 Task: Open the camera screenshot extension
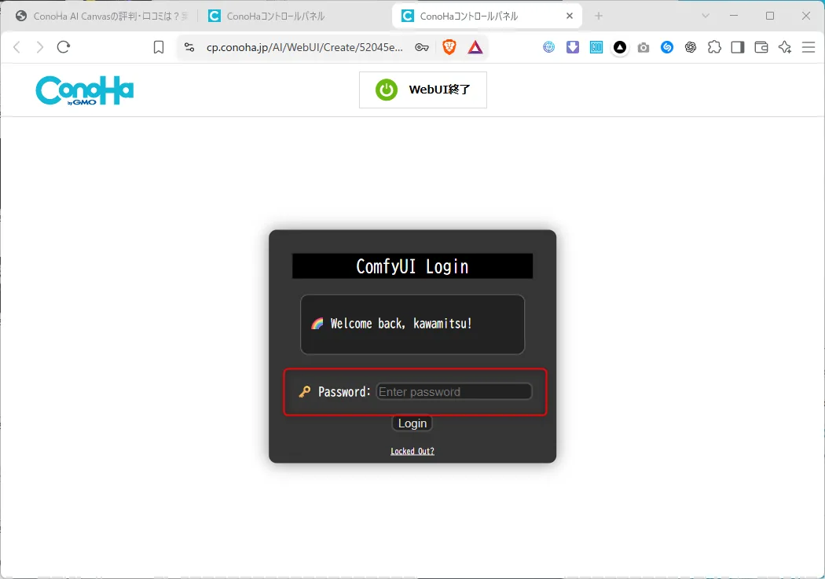click(x=643, y=48)
